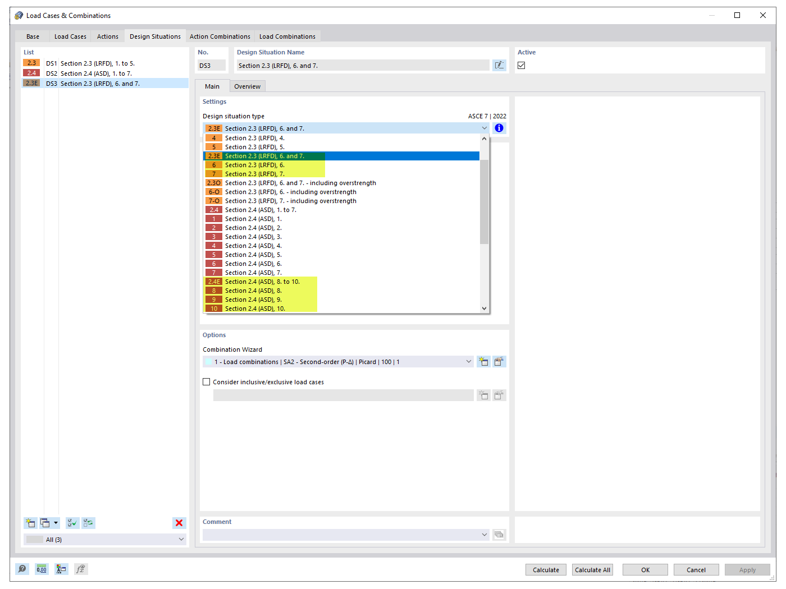Choose Section 2.4 (ASD), 9. option

pos(341,300)
